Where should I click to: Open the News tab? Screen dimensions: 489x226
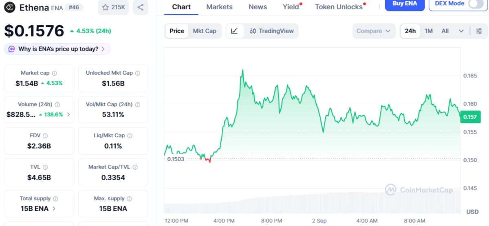pos(258,7)
